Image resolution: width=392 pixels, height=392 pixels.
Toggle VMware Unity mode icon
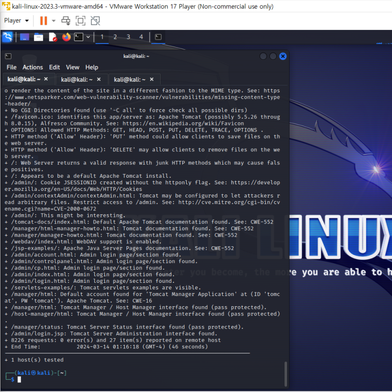pos(95,21)
